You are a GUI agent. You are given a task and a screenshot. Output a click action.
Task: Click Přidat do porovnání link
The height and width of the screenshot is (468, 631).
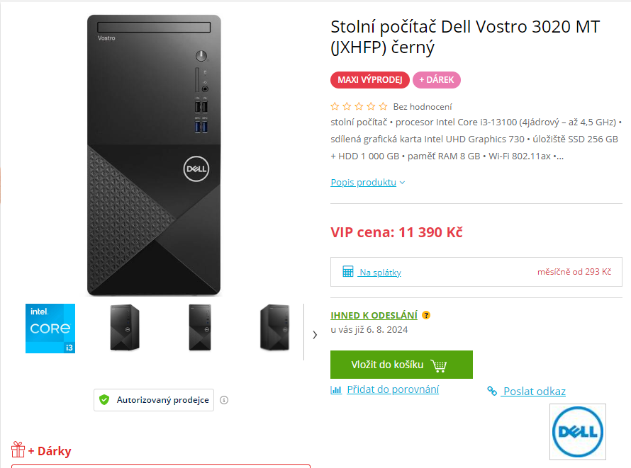tap(393, 389)
